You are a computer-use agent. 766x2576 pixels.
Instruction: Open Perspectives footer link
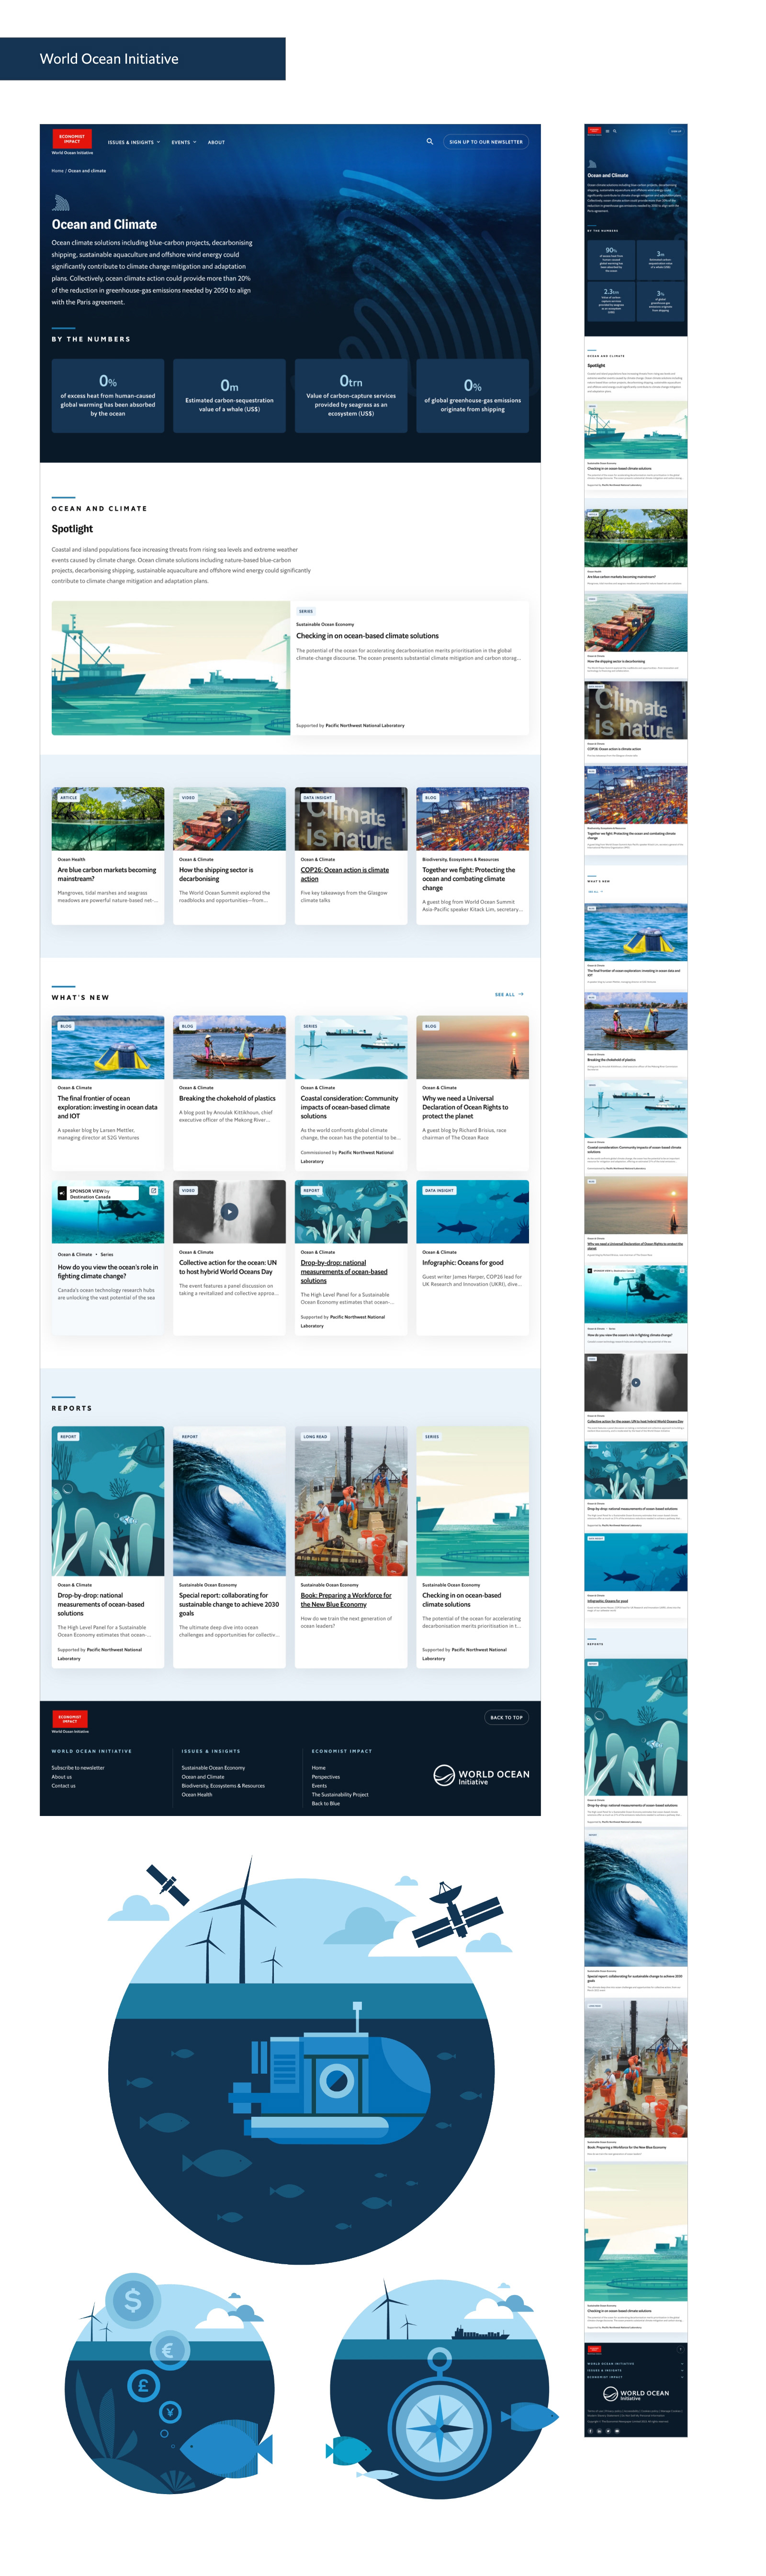pos(326,1777)
